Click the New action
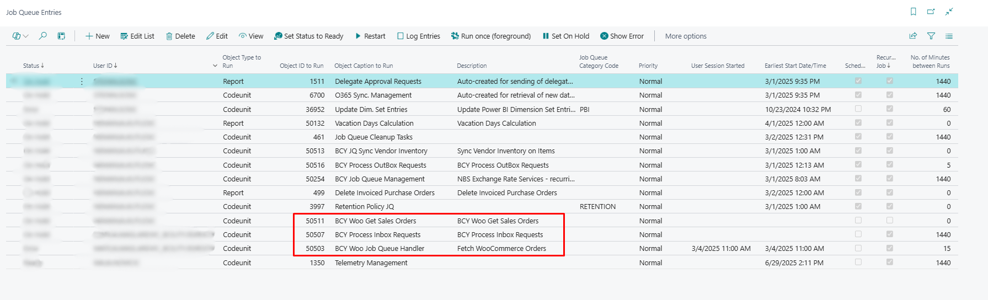 (x=98, y=36)
